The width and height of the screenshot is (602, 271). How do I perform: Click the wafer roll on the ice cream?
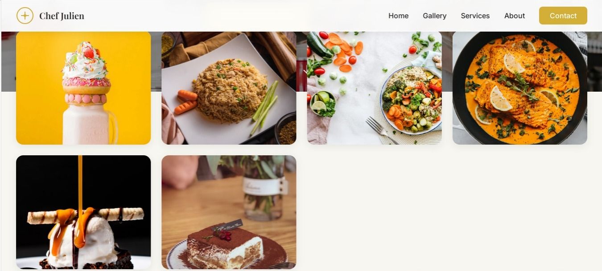pos(86,215)
